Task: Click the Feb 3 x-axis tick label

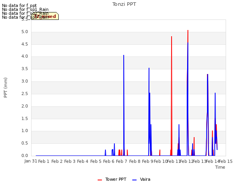Action: point(70,161)
